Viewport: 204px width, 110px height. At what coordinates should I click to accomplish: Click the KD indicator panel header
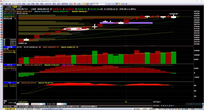point(10,83)
